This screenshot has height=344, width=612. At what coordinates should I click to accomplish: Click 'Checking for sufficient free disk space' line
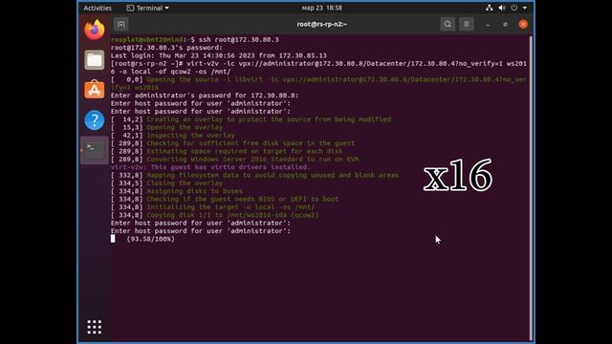point(232,143)
